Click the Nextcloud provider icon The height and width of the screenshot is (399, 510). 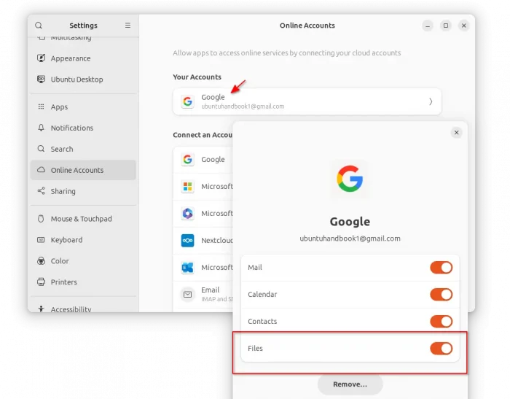click(187, 241)
